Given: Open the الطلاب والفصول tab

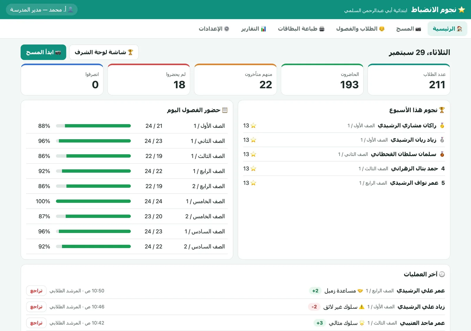Looking at the screenshot, I should click(360, 29).
